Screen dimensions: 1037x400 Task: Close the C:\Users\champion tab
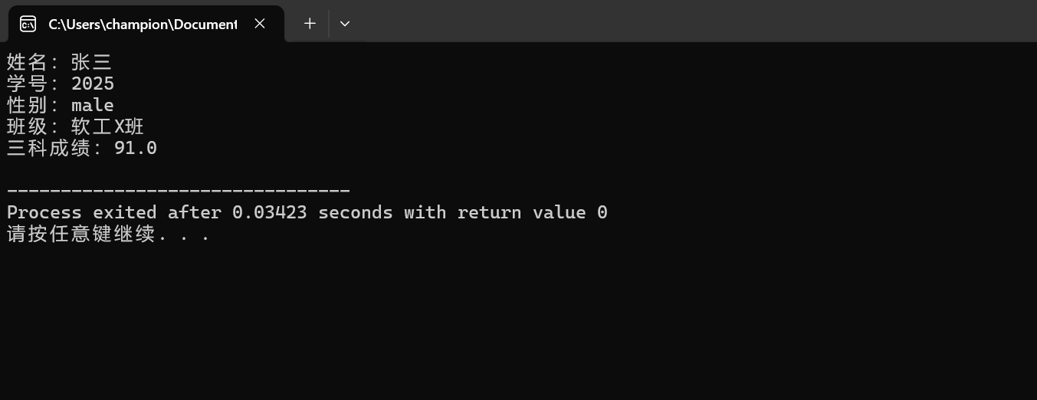point(260,24)
